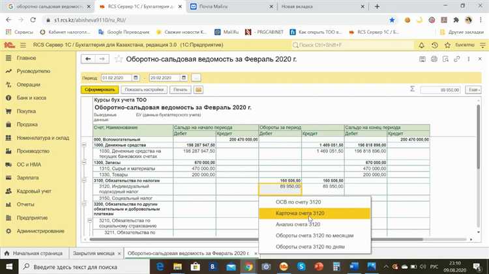This screenshot has width=489, height=274.
Task: Open Chrome extensions puzzle icon
Action: click(456, 20)
